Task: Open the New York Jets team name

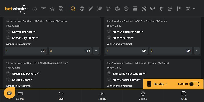Action: (x=122, y=38)
